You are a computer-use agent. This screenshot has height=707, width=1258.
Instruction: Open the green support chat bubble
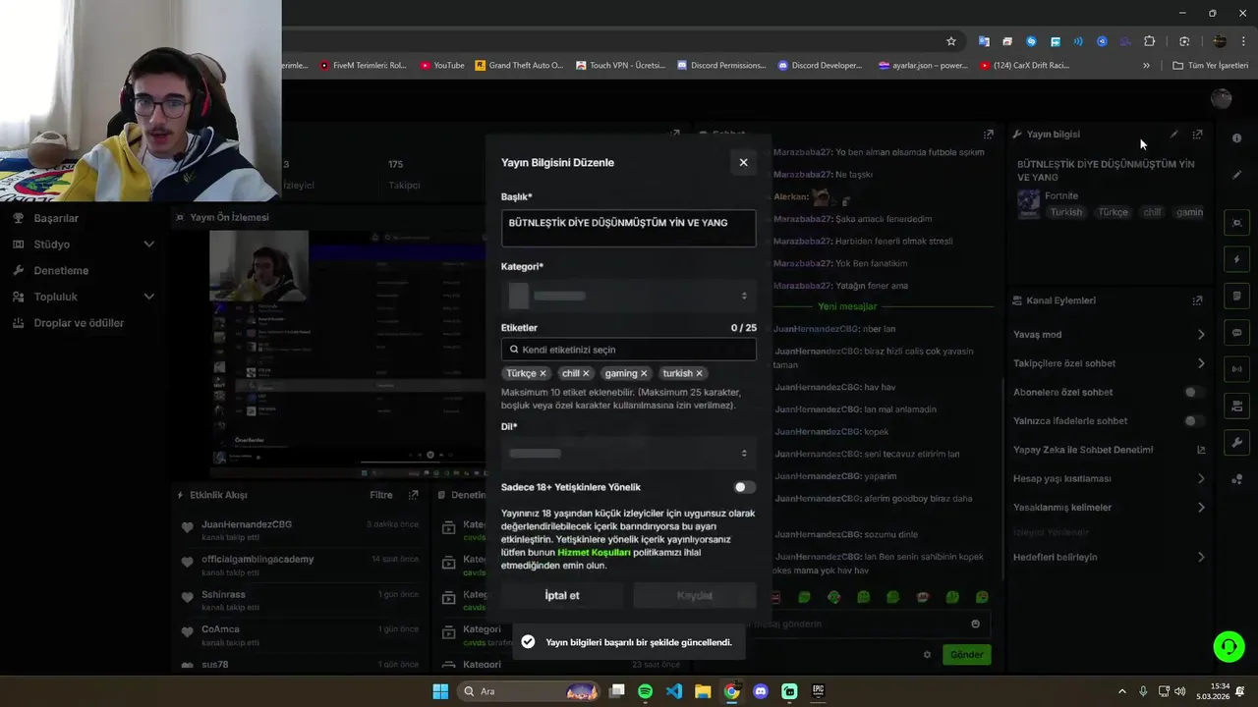point(1229,646)
